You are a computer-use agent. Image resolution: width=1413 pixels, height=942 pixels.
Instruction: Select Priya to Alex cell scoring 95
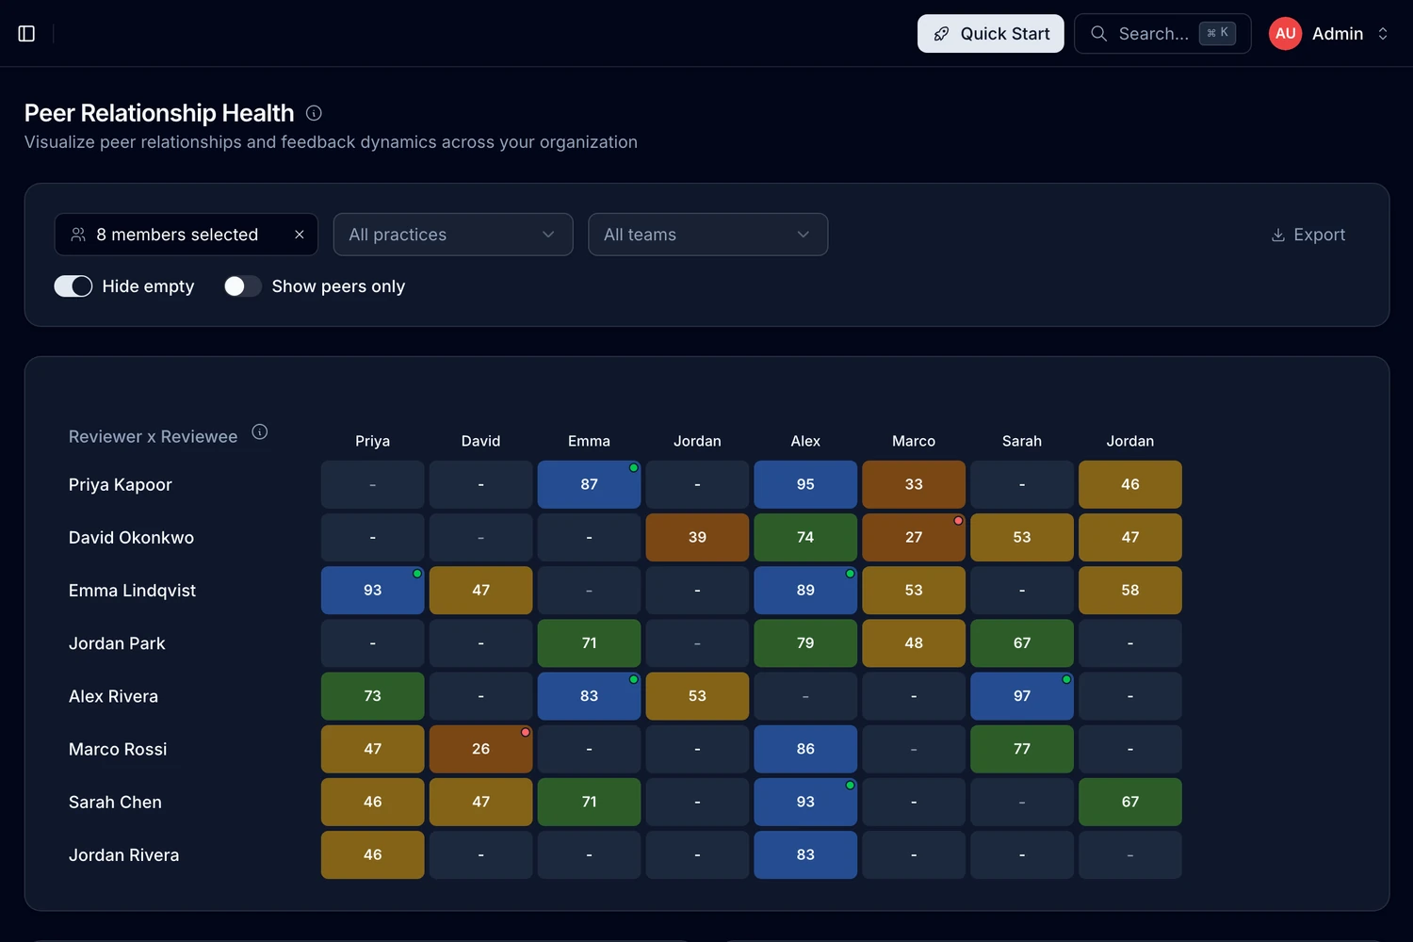point(805,484)
